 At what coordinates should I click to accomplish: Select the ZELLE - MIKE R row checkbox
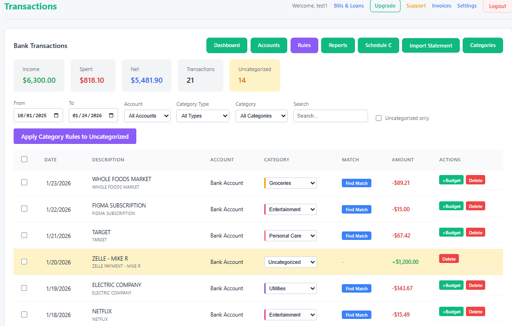click(24, 262)
